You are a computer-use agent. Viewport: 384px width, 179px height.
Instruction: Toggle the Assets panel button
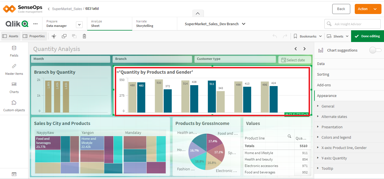[10, 36]
